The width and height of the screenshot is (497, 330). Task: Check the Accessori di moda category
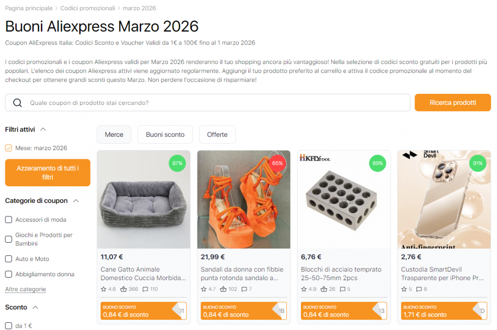tap(8, 219)
